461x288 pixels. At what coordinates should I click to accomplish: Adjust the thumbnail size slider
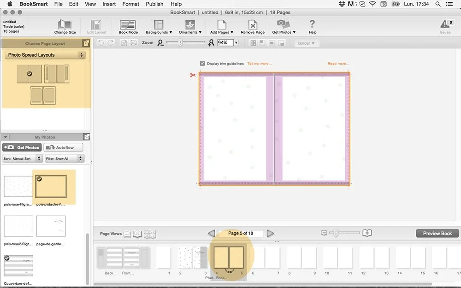(x=336, y=233)
